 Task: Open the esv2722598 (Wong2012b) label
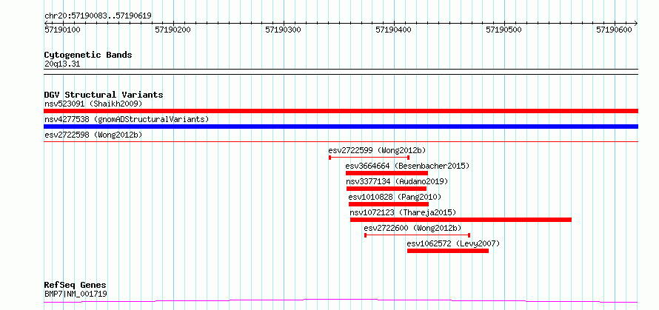click(93, 135)
